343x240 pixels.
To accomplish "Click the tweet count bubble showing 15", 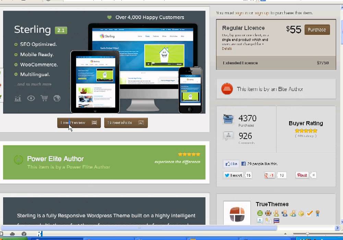I will coord(248,175).
